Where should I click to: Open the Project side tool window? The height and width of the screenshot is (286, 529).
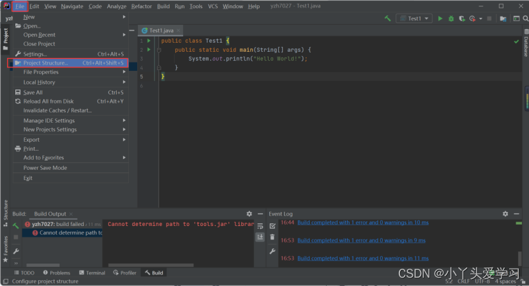5,39
